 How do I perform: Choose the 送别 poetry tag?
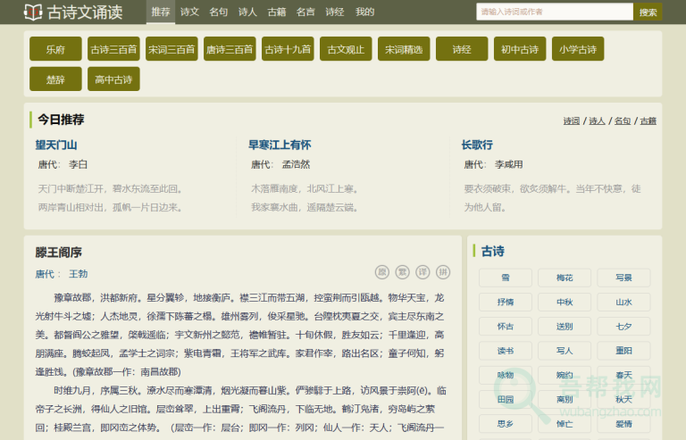(565, 326)
